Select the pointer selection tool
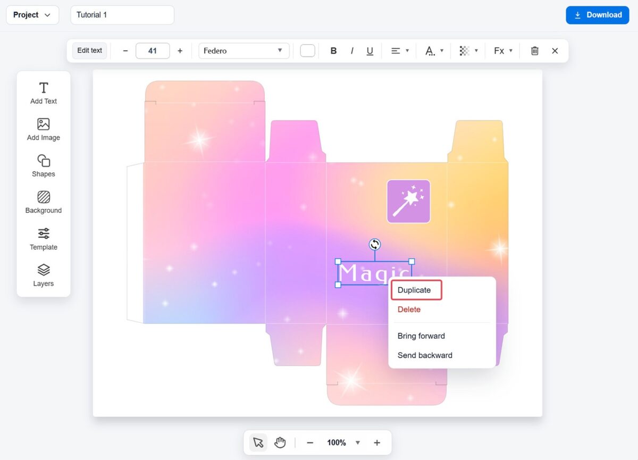Viewport: 638px width, 460px height. [258, 442]
